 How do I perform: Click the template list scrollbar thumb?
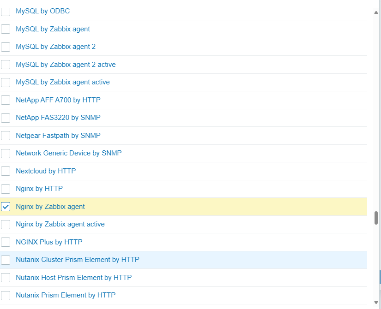[x=376, y=218]
